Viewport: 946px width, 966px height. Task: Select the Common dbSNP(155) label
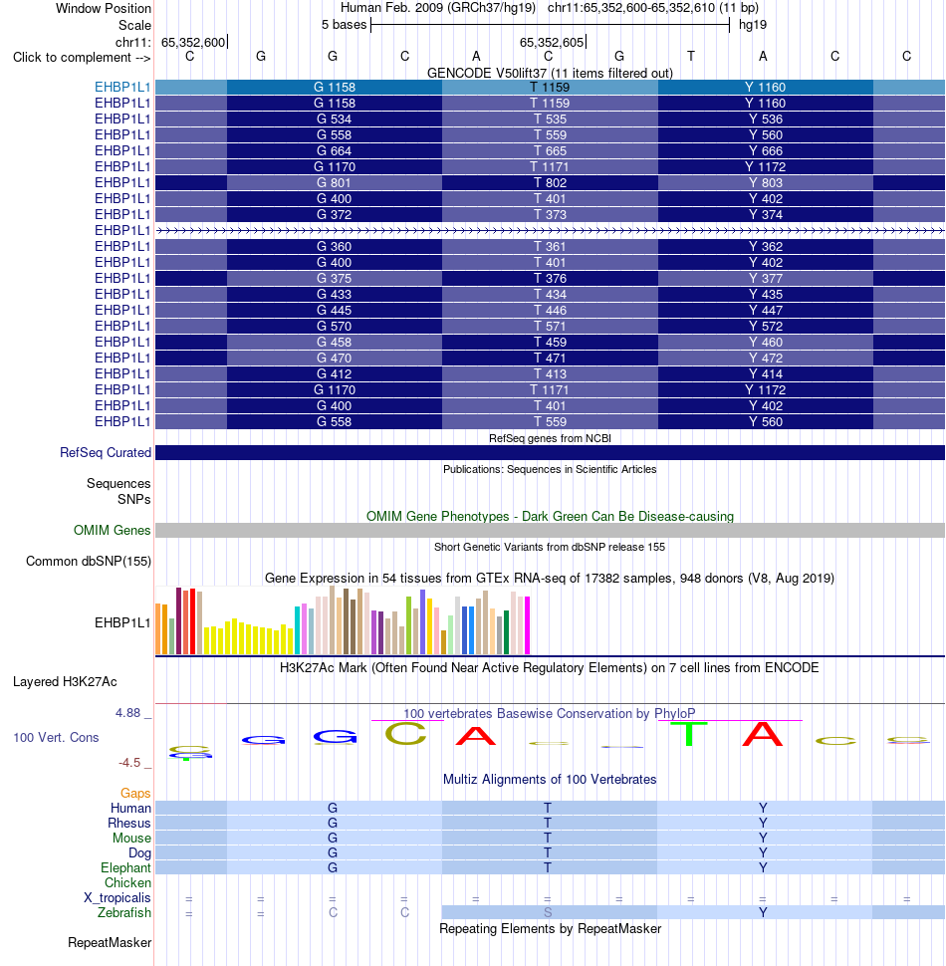coord(88,562)
